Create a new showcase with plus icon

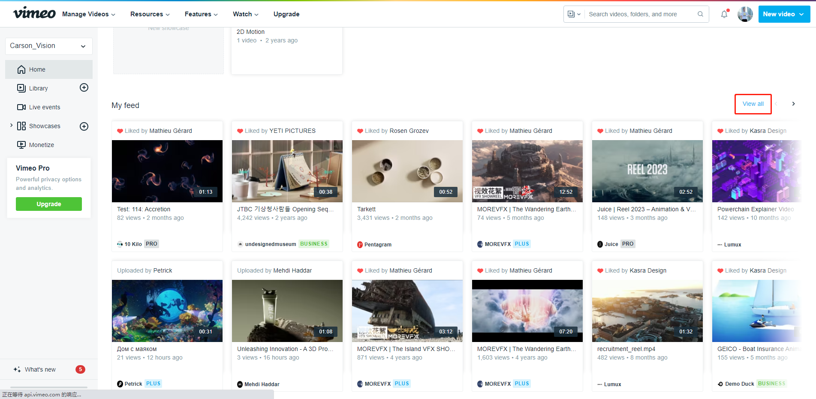84,126
